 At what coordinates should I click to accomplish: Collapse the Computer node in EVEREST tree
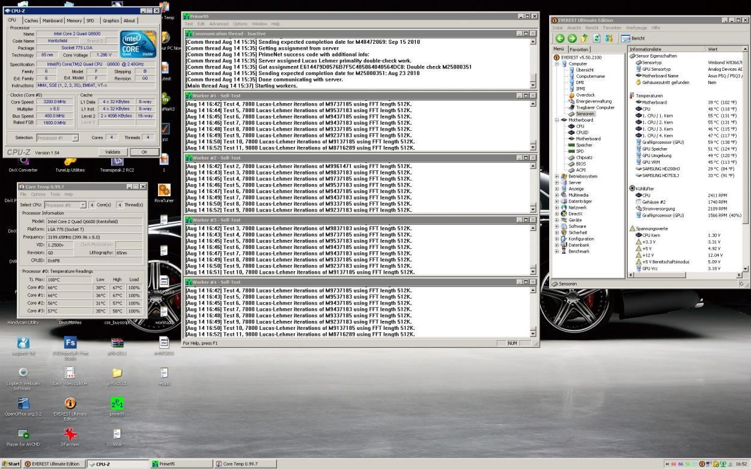pyautogui.click(x=556, y=64)
